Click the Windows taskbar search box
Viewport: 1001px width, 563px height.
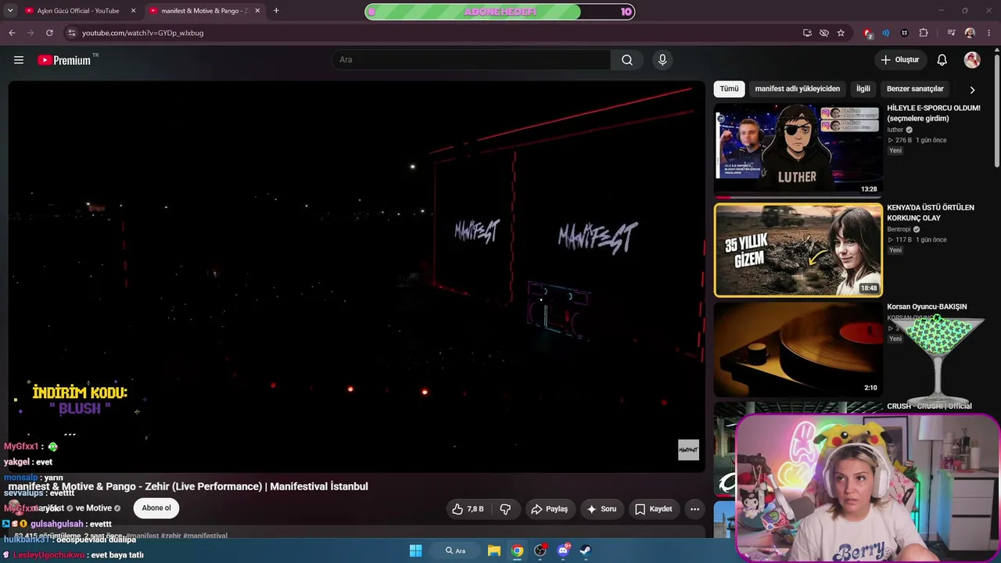tap(455, 550)
